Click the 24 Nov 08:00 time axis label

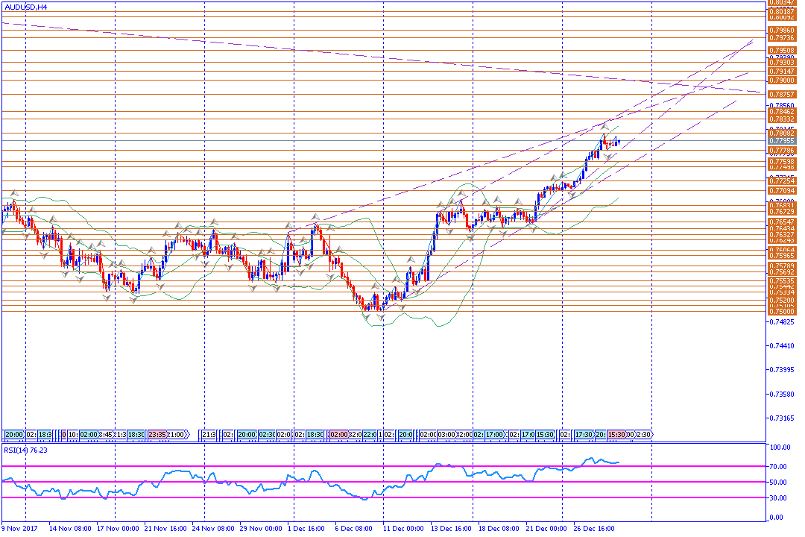click(213, 528)
